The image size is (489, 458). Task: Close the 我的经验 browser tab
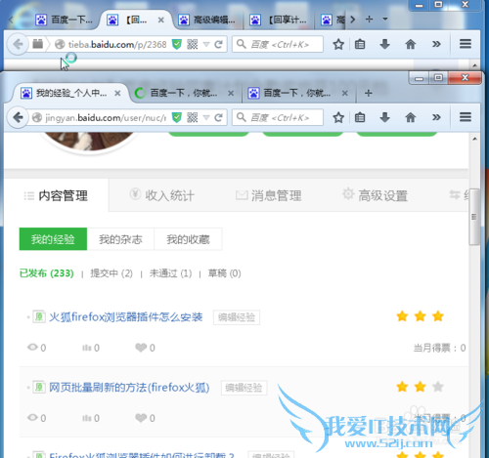(117, 94)
